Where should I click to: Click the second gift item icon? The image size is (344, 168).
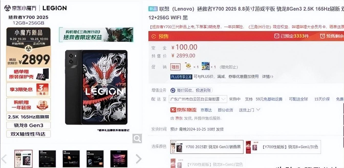click(x=206, y=66)
